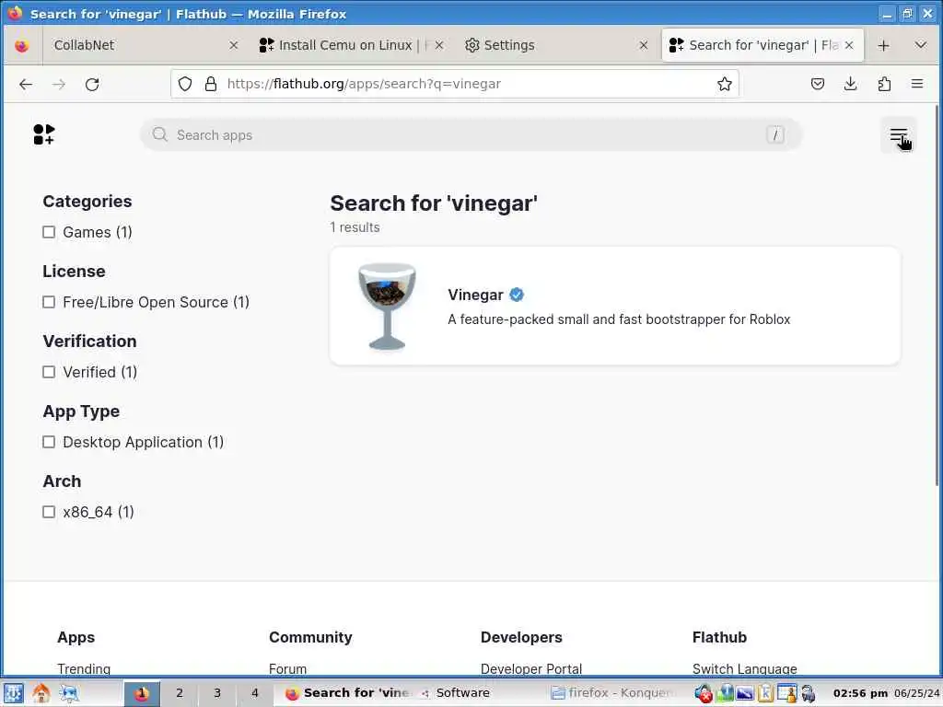Go back to previous page
Screen dimensions: 943x707
pos(26,84)
